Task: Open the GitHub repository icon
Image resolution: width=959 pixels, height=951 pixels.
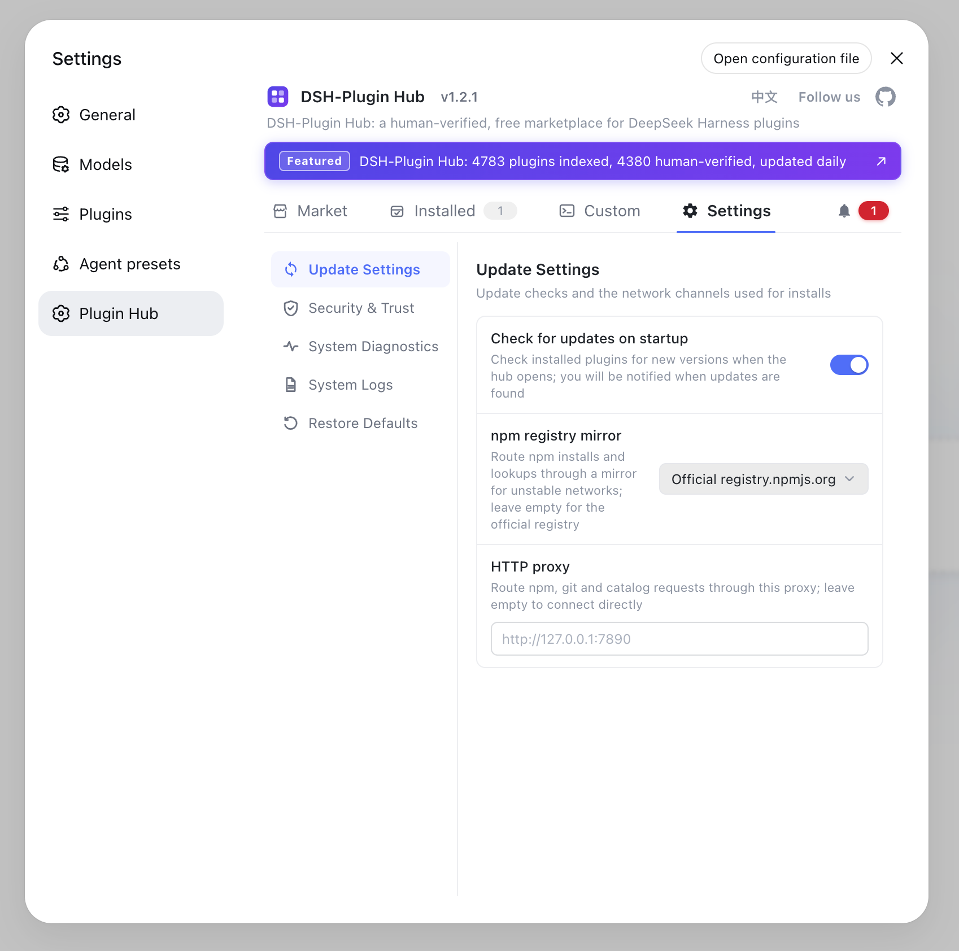Action: (885, 97)
